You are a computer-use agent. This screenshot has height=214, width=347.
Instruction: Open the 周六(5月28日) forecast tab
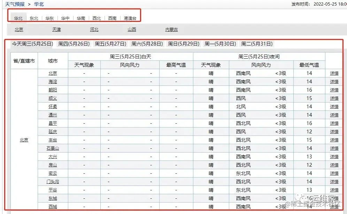[147, 44]
